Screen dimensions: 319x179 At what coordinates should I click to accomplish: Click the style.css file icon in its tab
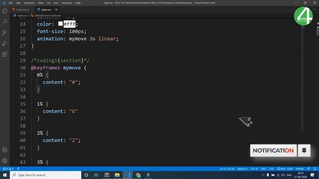pos(38,9)
